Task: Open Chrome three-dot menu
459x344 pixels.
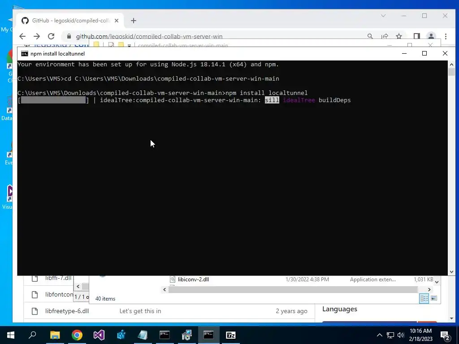Action: pyautogui.click(x=446, y=36)
